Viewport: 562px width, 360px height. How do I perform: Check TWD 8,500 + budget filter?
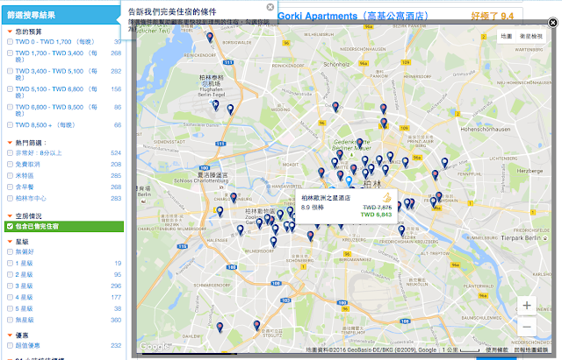click(x=10, y=125)
